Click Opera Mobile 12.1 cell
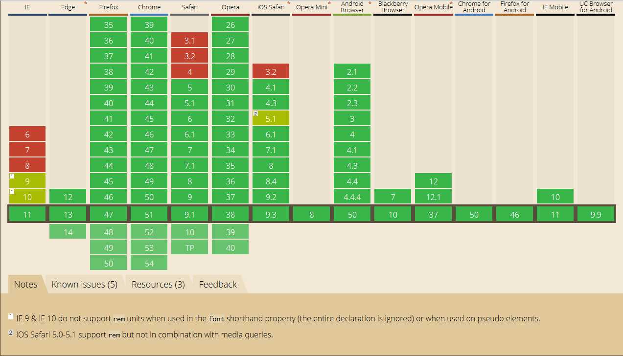Viewport: 623px width, 356px height. tap(434, 197)
